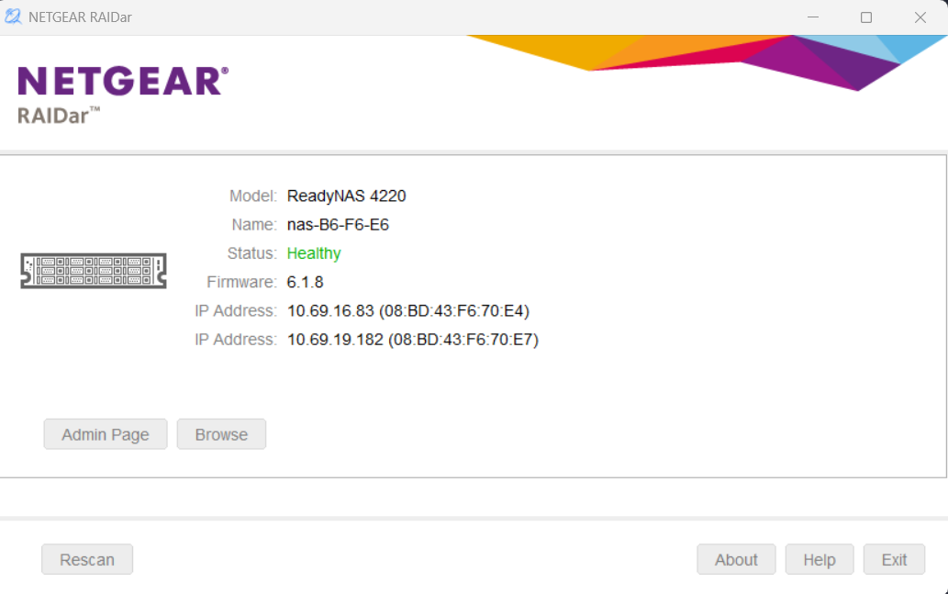The height and width of the screenshot is (594, 948).
Task: Maximize the RAIDar window
Action: pos(866,17)
